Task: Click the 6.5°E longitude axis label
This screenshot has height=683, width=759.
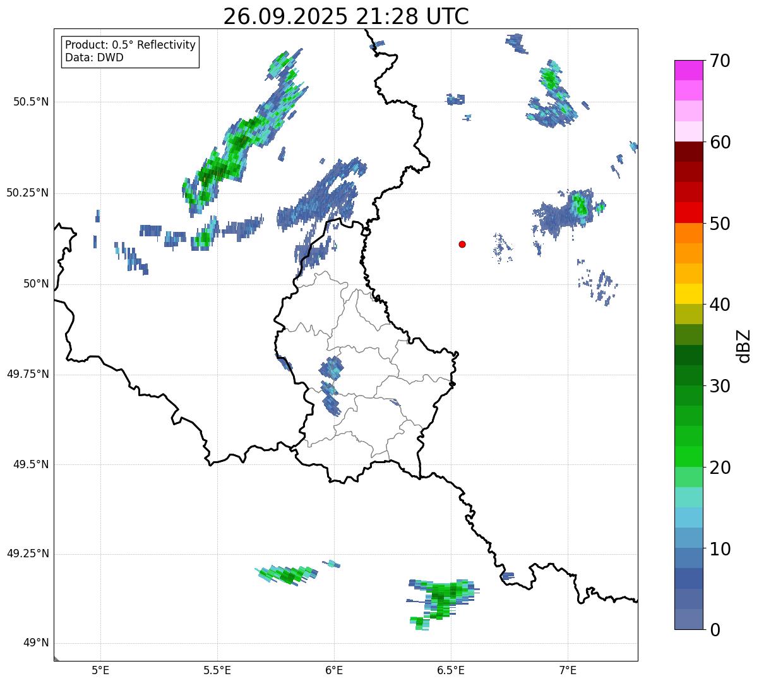Action: click(451, 670)
